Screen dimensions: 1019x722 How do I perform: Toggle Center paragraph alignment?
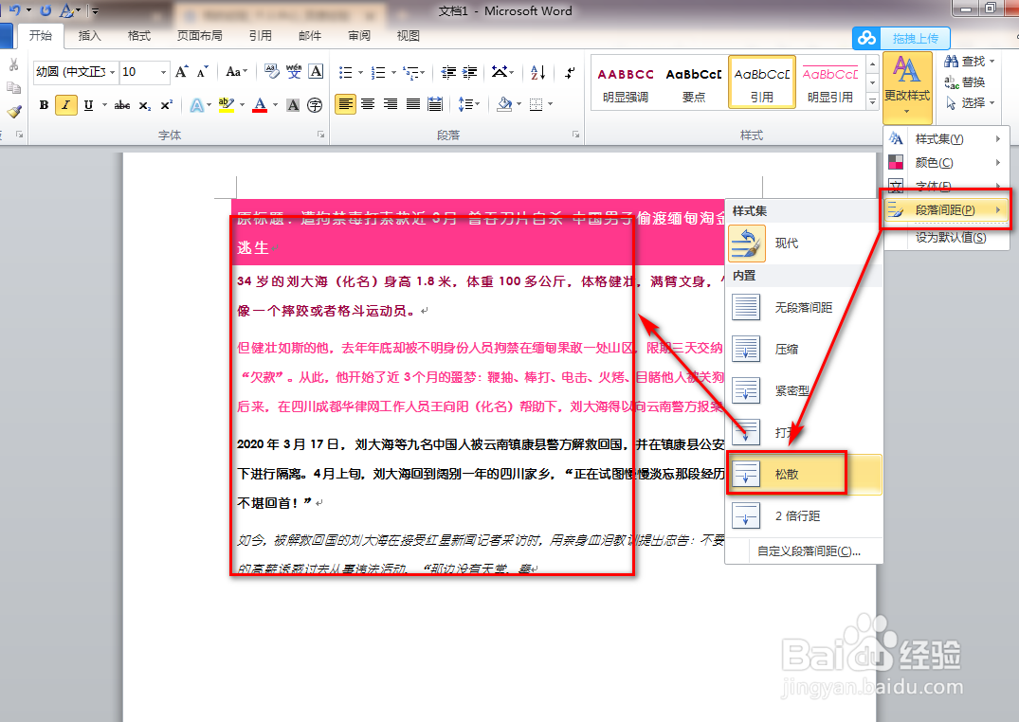[368, 104]
